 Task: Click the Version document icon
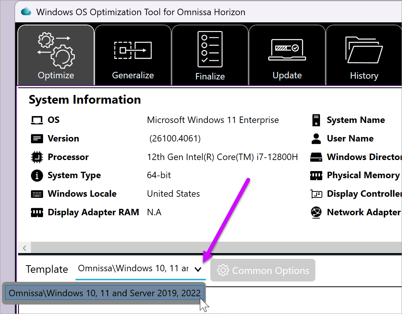tap(37, 138)
